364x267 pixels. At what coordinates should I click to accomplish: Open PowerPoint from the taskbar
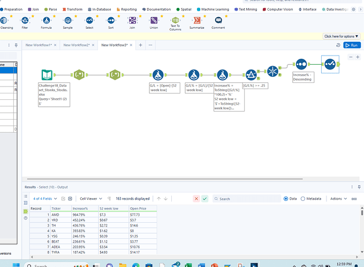[x=215, y=265]
